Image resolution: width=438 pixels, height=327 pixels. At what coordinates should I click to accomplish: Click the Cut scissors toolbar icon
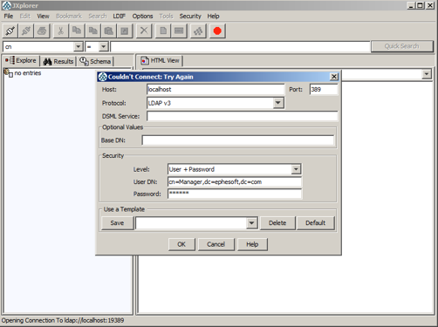tap(61, 31)
